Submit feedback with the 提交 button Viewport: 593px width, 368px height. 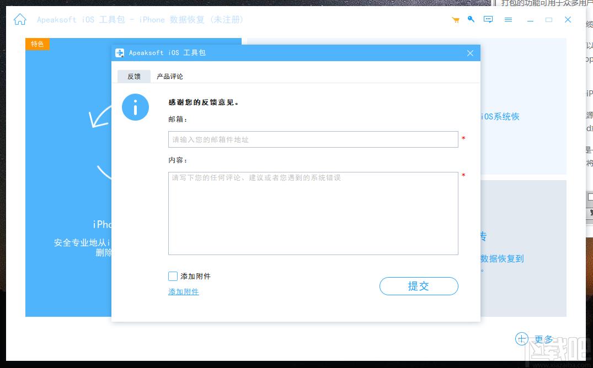pos(419,286)
